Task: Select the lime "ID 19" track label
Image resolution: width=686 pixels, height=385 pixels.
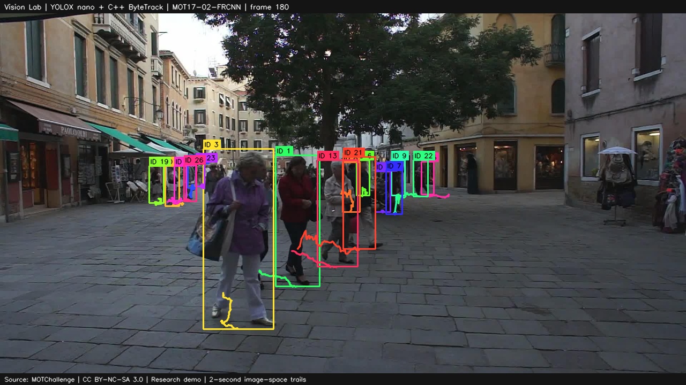Action: pyautogui.click(x=160, y=161)
